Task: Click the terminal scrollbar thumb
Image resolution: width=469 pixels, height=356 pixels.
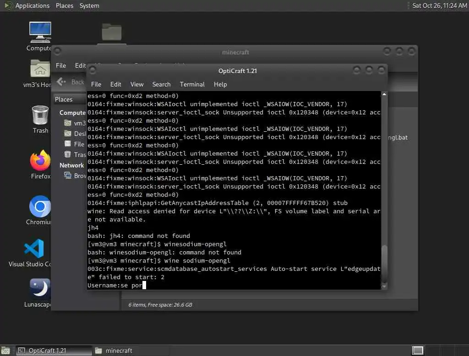Action: [384, 263]
